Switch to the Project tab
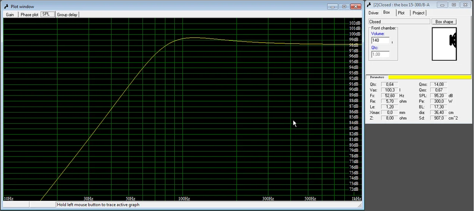Image resolution: width=474 pixels, height=211 pixels. 418,13
